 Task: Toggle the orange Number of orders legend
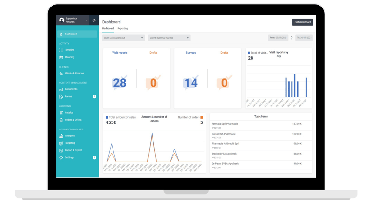click(x=202, y=117)
